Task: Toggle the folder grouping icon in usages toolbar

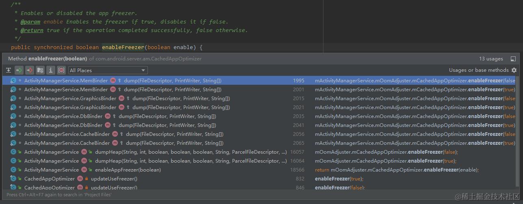Action: [40, 70]
